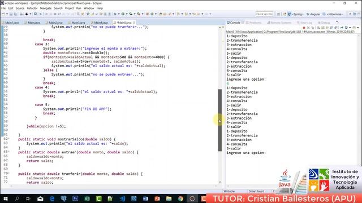Terminate the program with the red stop icon
Image resolution: width=362 pixels, height=203 pixels.
coord(304,28)
